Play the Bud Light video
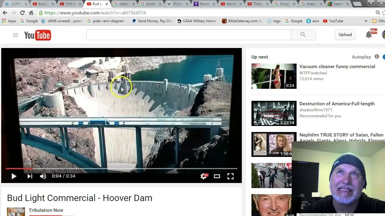The width and height of the screenshot is (385, 216). (x=14, y=176)
